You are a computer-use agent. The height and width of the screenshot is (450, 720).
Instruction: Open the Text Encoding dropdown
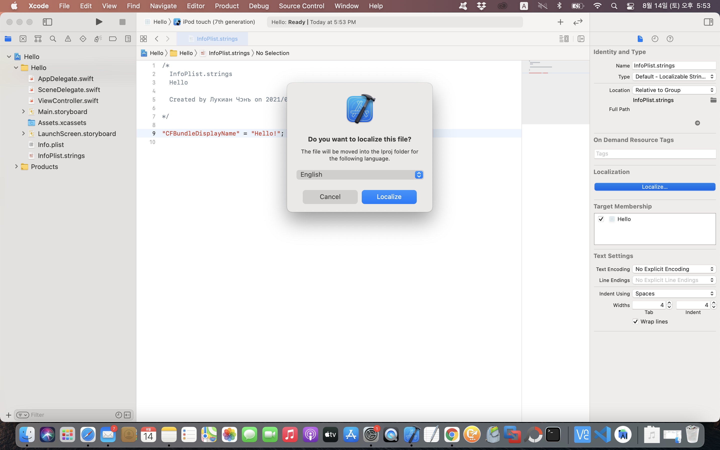(x=674, y=269)
